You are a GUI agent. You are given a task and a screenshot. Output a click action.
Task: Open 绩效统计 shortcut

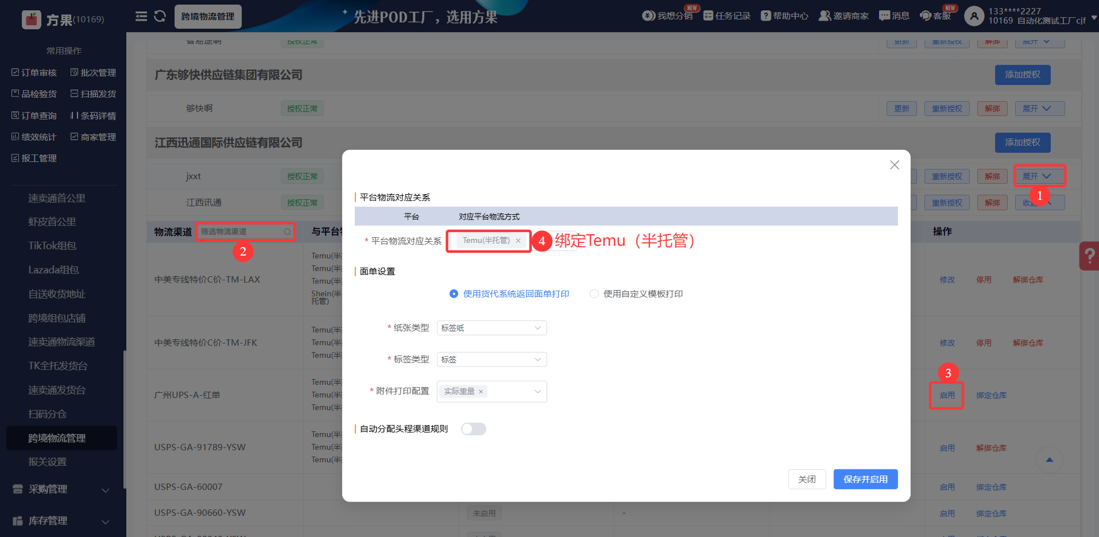pos(34,137)
